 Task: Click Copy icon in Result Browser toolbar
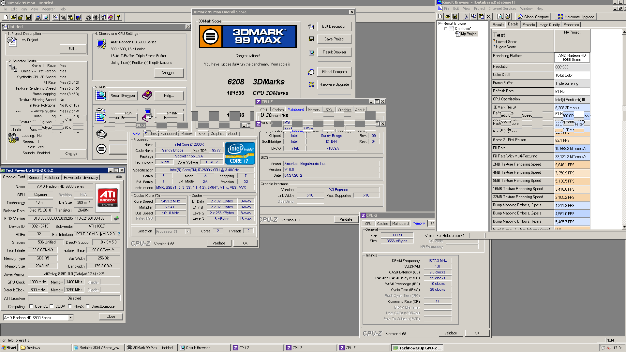pos(474,17)
